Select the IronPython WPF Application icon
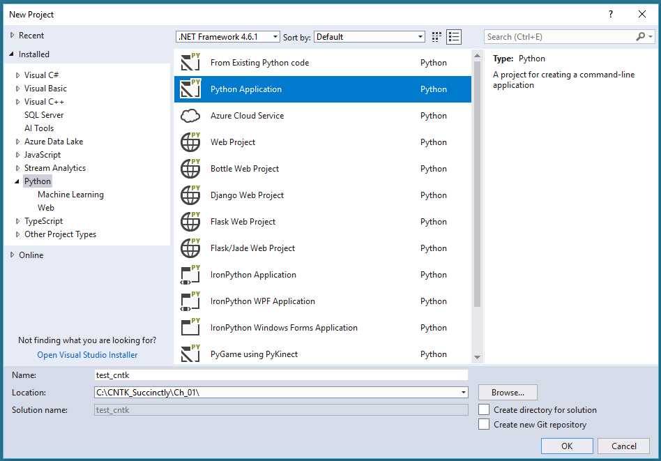Screen dimensions: 661x461 point(191,301)
